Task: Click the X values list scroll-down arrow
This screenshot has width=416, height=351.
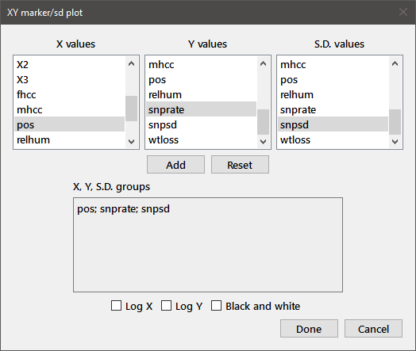Action: (x=131, y=142)
